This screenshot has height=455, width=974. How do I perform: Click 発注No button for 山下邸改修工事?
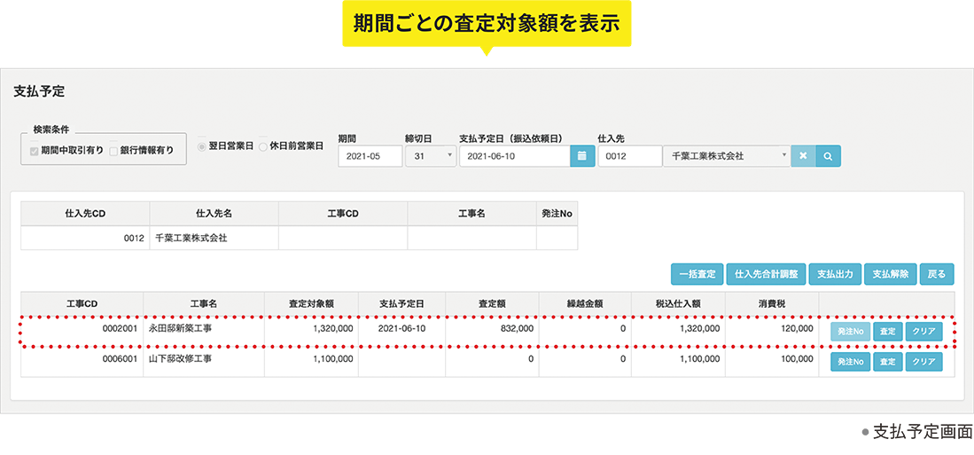[851, 362]
